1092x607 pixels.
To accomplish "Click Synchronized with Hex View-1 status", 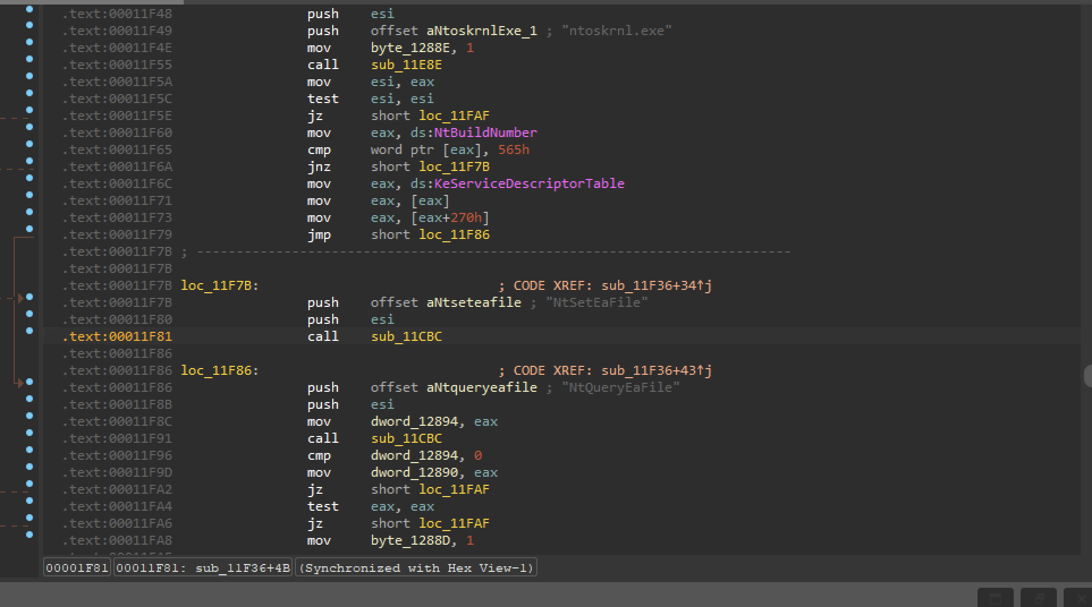I will pyautogui.click(x=416, y=567).
